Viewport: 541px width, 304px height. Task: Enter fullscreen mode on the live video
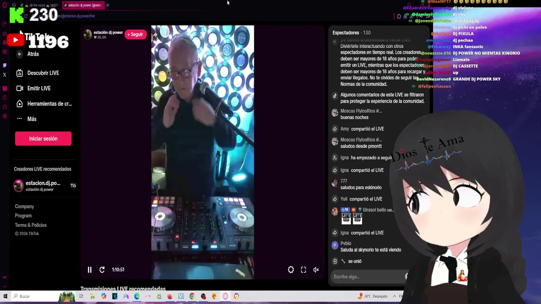pyautogui.click(x=303, y=270)
